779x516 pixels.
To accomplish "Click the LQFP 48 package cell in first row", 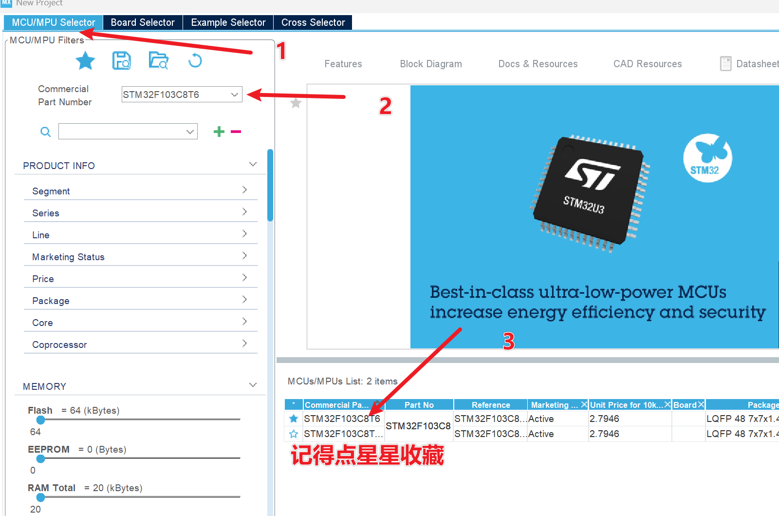I will [742, 419].
